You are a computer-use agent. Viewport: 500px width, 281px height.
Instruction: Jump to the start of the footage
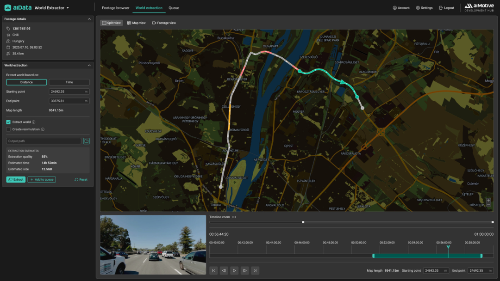tap(213, 270)
